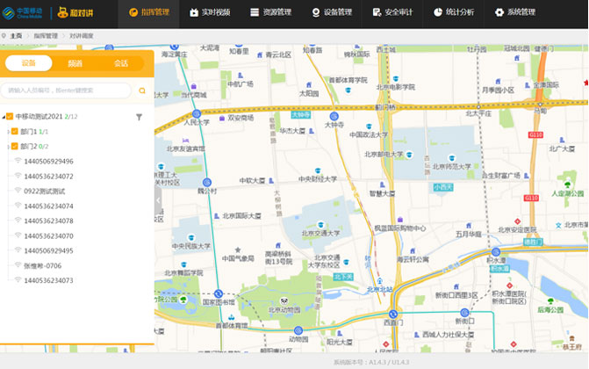Click the device filter funnel icon
The width and height of the screenshot is (589, 369).
[139, 117]
